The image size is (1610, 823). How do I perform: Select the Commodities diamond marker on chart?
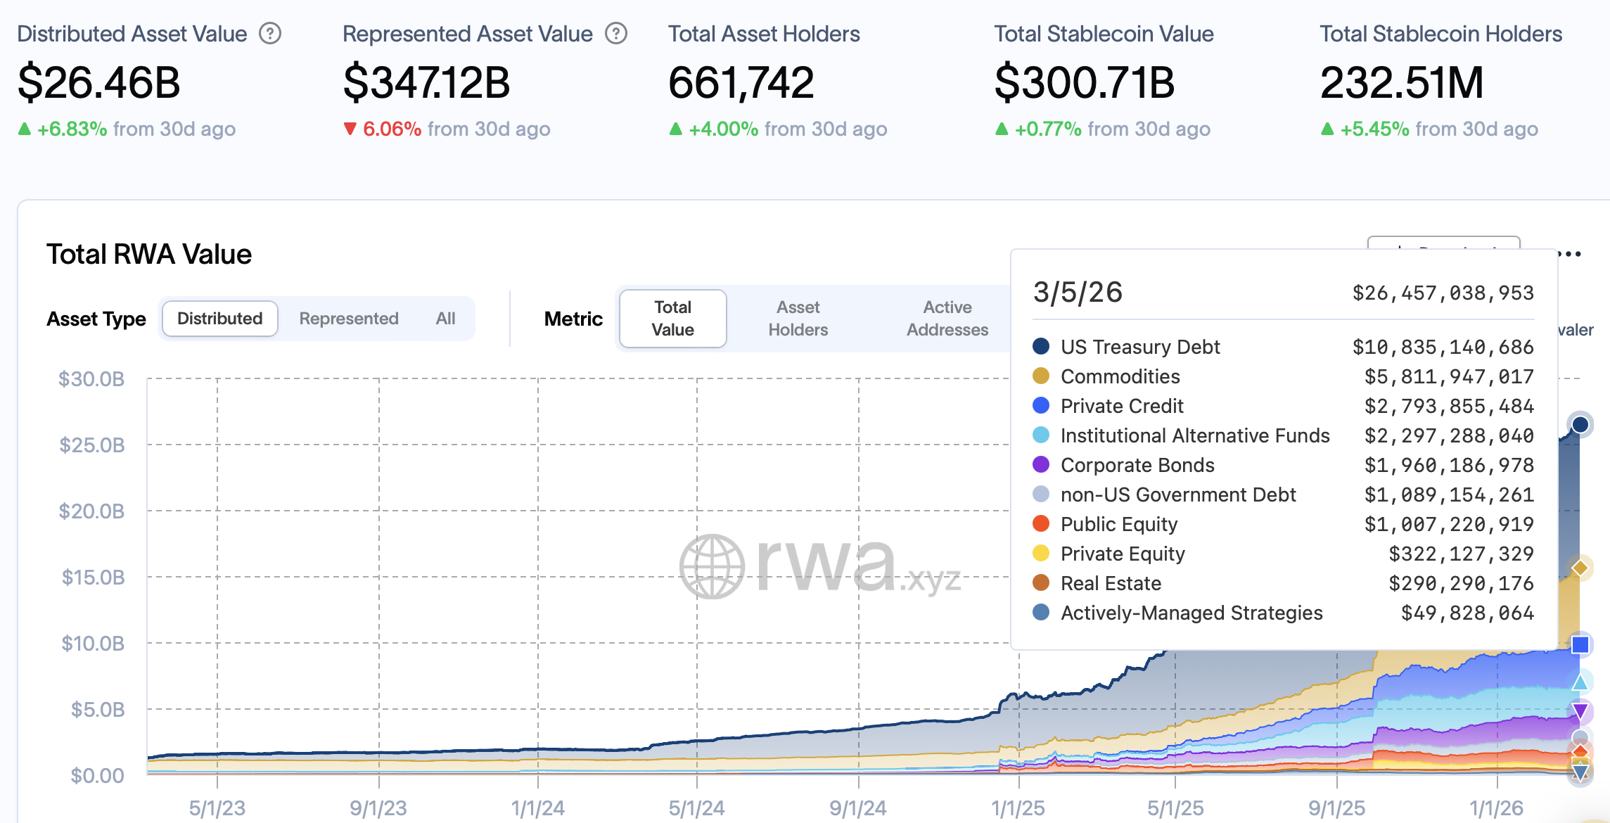pyautogui.click(x=1582, y=567)
